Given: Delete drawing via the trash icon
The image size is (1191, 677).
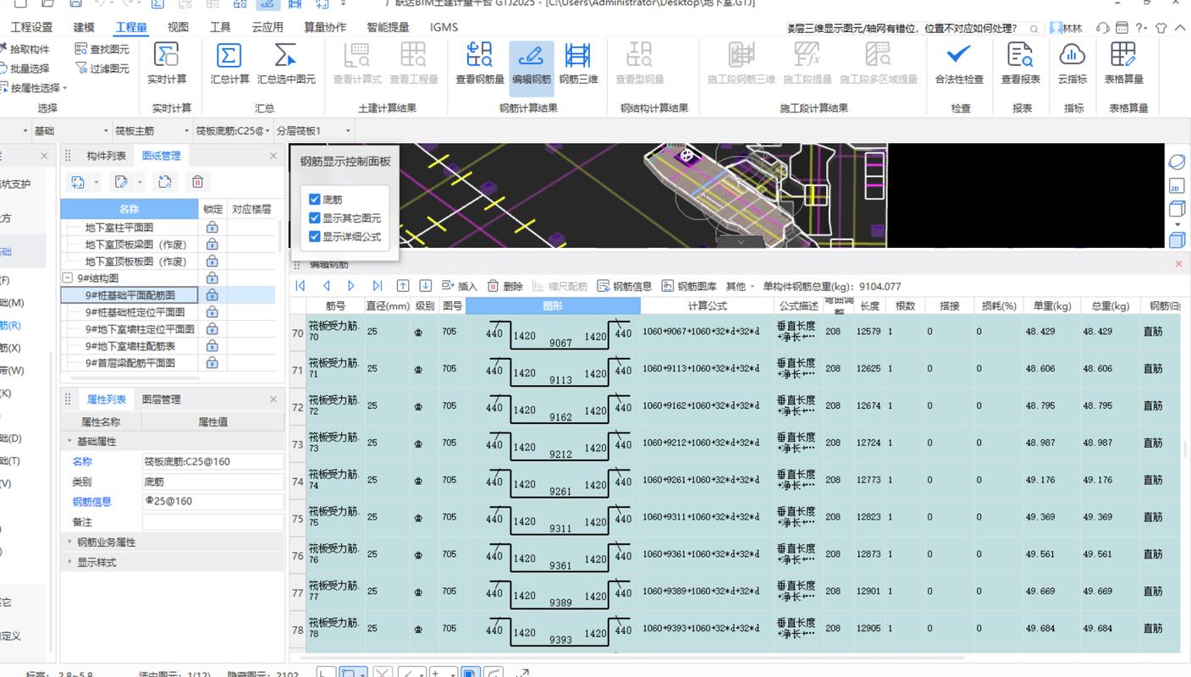Looking at the screenshot, I should click(x=197, y=182).
